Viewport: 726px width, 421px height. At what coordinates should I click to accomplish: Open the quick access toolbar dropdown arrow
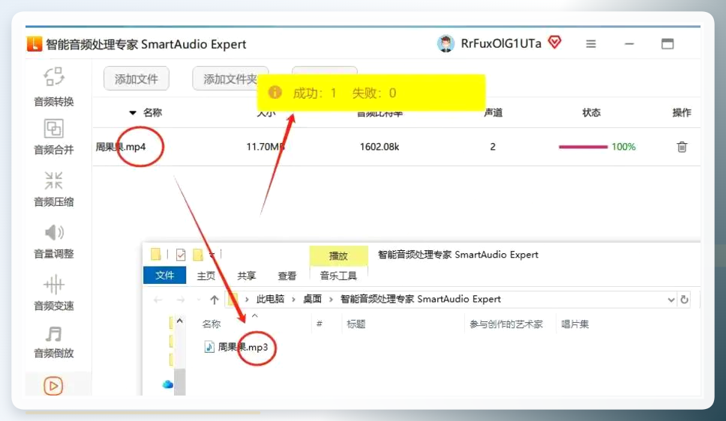pyautogui.click(x=211, y=255)
